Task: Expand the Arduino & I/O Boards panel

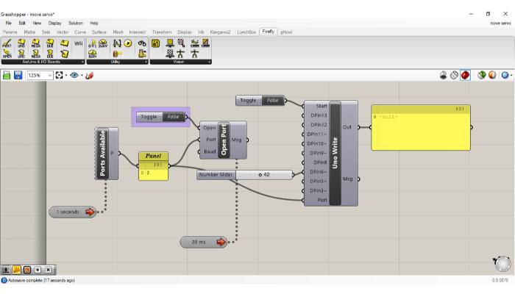Action: coord(82,62)
